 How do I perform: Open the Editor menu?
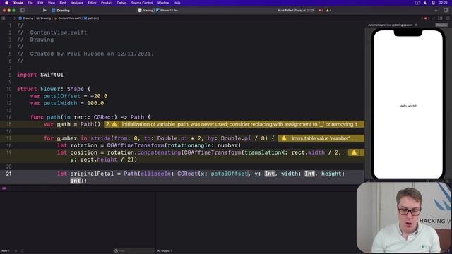93,3
